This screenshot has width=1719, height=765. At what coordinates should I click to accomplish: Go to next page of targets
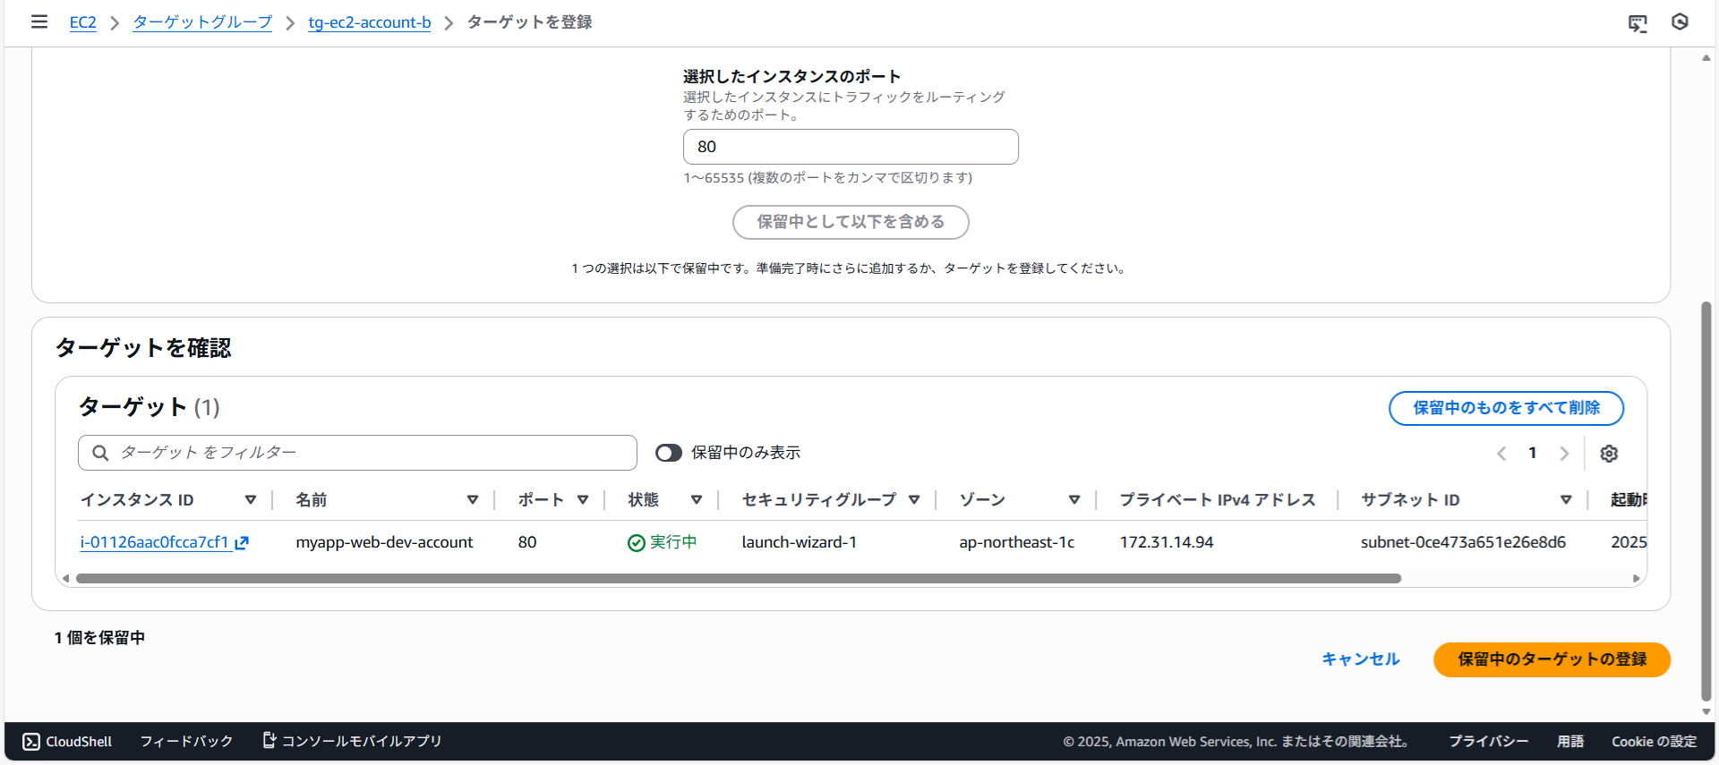click(x=1564, y=454)
